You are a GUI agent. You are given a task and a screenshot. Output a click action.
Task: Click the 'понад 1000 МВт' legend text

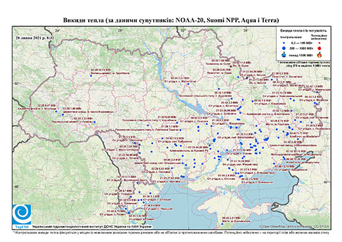(x=301, y=55)
